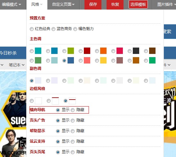Collapse the 风格 tab menu
176x157 pixels.
click(37, 4)
